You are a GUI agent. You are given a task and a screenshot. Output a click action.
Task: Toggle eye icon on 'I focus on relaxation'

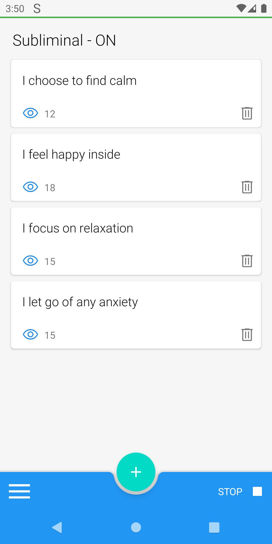[x=30, y=261]
